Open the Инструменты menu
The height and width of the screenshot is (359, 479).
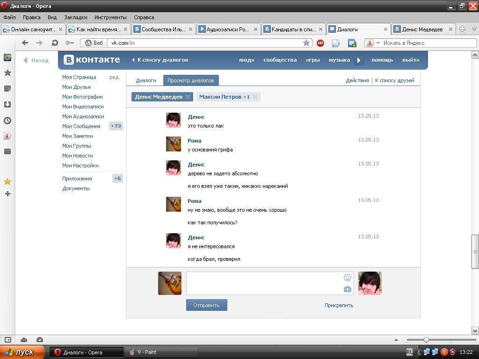coord(110,17)
